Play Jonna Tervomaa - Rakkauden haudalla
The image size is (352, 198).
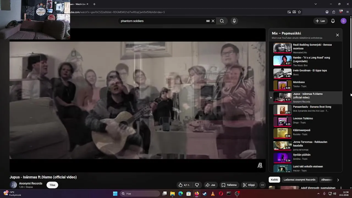tap(305, 146)
